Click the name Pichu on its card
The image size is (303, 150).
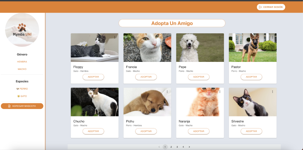pyautogui.click(x=130, y=121)
